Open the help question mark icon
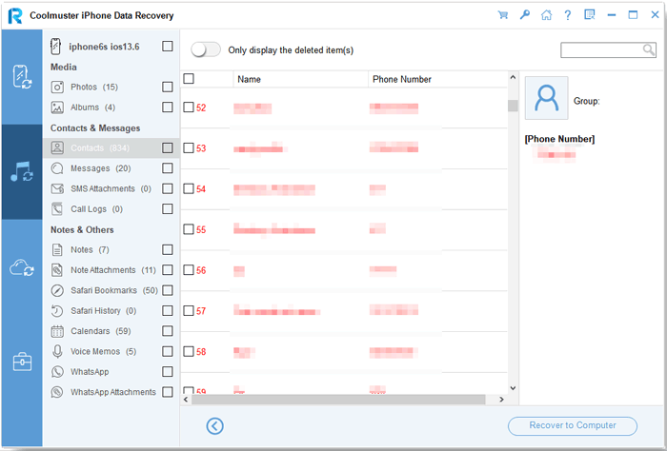Image resolution: width=667 pixels, height=451 pixels. [568, 15]
